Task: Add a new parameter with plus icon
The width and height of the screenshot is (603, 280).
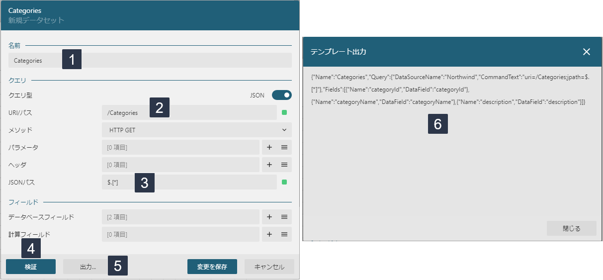Action: 269,147
